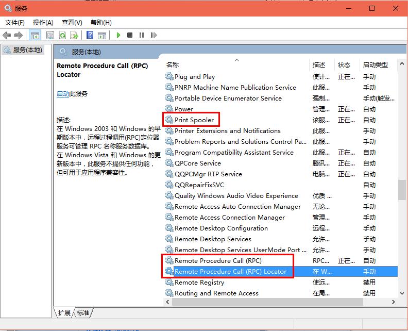Click the vertical scrollbar thumb
This screenshot has height=331, width=408.
pyautogui.click(x=402, y=190)
